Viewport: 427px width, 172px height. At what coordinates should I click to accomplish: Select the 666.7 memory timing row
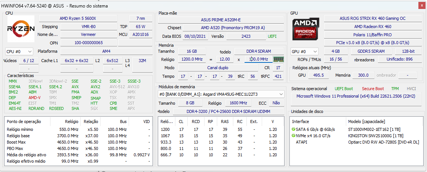[x=221, y=154]
